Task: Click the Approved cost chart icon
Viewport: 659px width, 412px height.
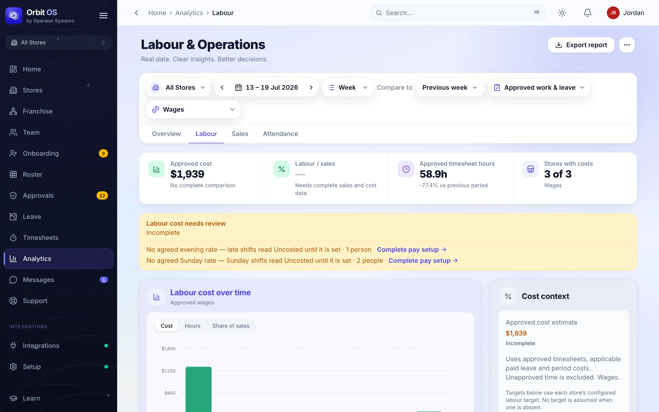Action: coord(157,169)
